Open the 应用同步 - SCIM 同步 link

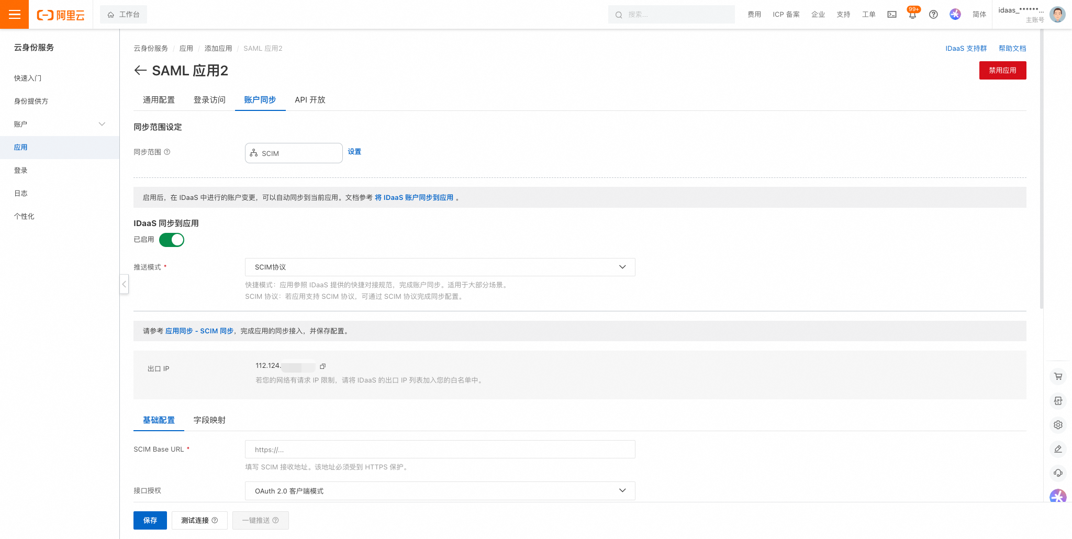click(x=199, y=331)
